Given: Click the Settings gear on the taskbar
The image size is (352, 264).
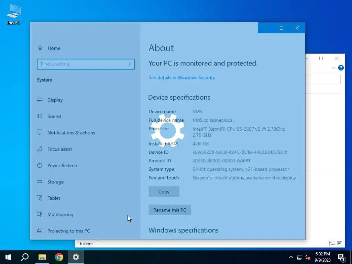Looking at the screenshot, I should pyautogui.click(x=76, y=257).
